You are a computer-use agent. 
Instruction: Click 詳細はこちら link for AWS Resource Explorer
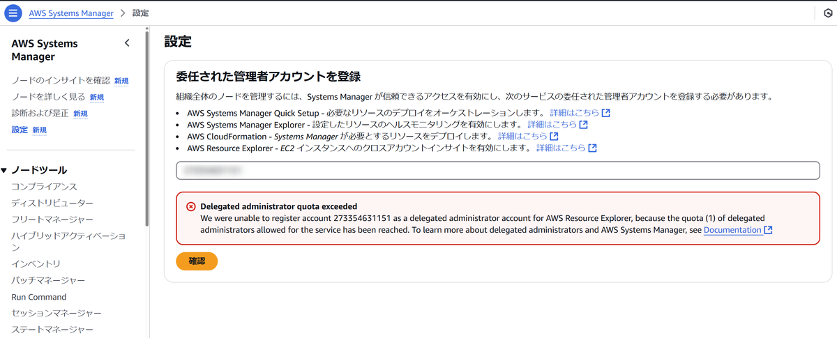(561, 148)
